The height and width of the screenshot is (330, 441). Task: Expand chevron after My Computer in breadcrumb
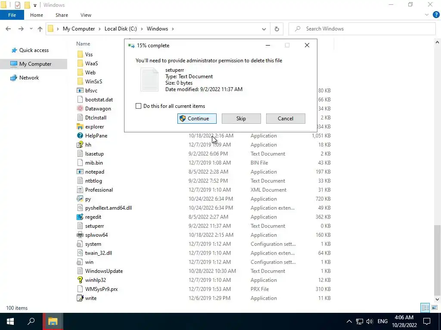99,29
